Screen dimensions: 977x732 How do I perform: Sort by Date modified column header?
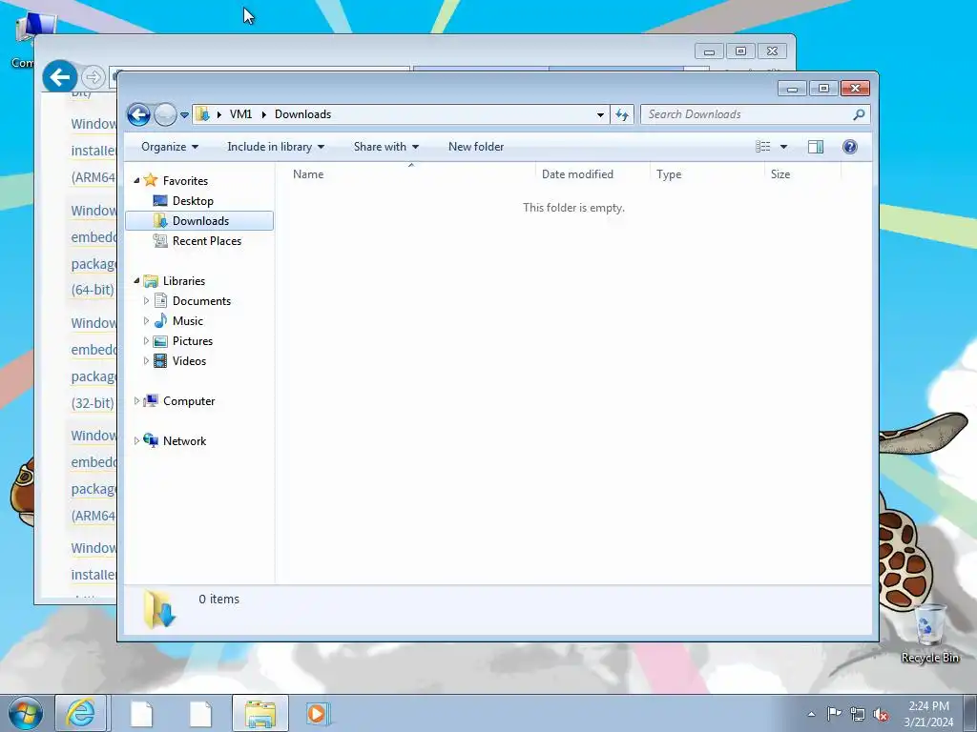click(592, 174)
